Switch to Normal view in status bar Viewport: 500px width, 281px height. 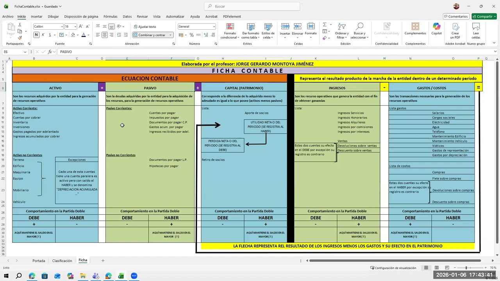coord(426,268)
